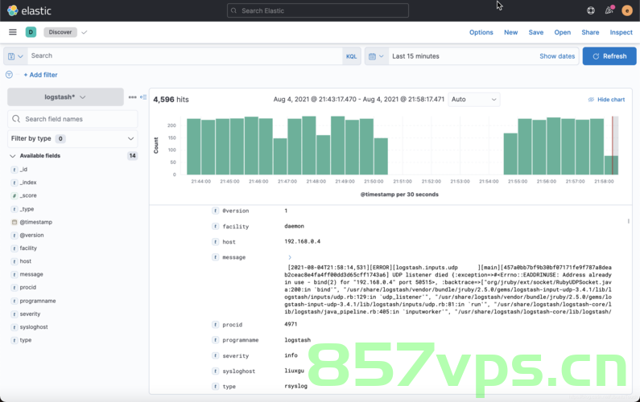Click the Search Elastic global field
The image size is (640, 402).
(318, 10)
